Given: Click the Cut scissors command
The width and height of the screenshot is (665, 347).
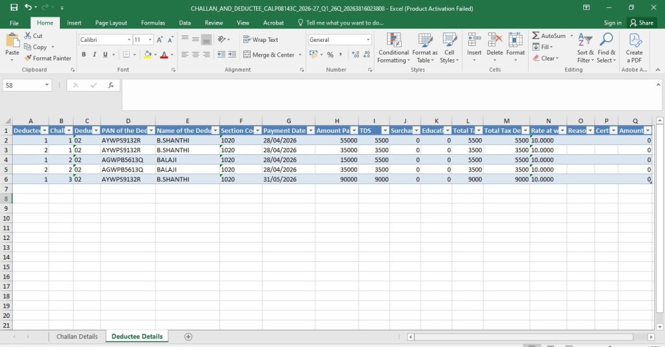Looking at the screenshot, I should click(33, 36).
